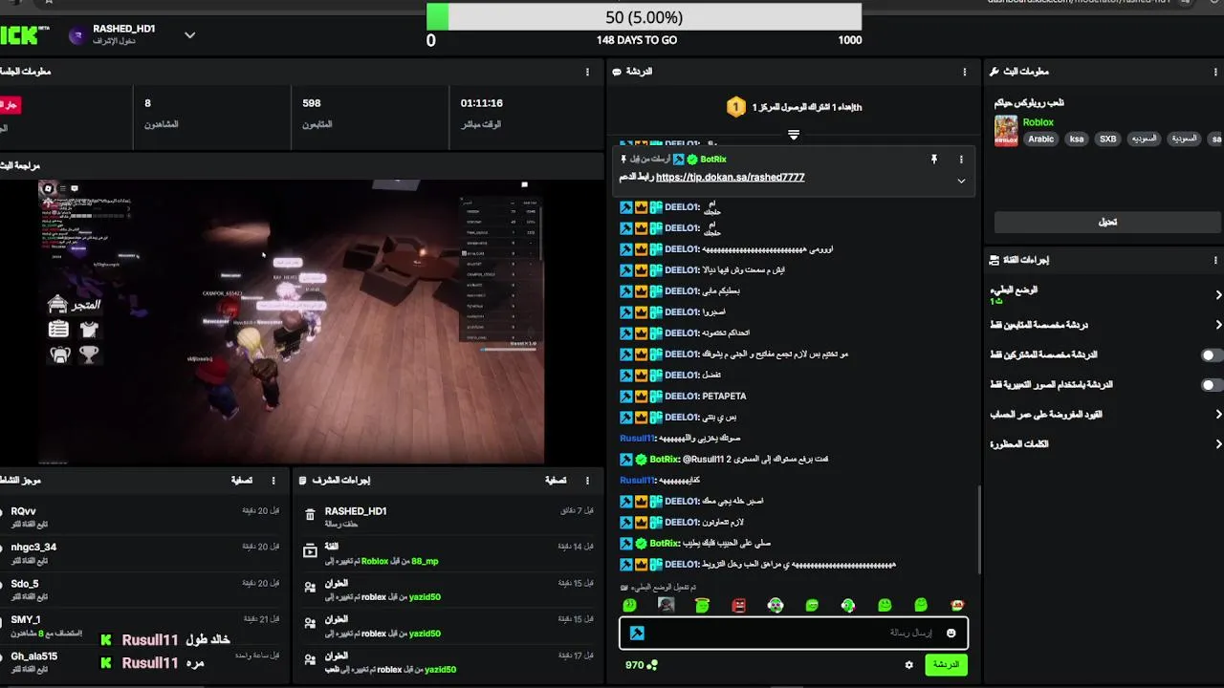Screen dimensions: 1224x688
Task: Click the chat message input field
Action: click(794, 633)
